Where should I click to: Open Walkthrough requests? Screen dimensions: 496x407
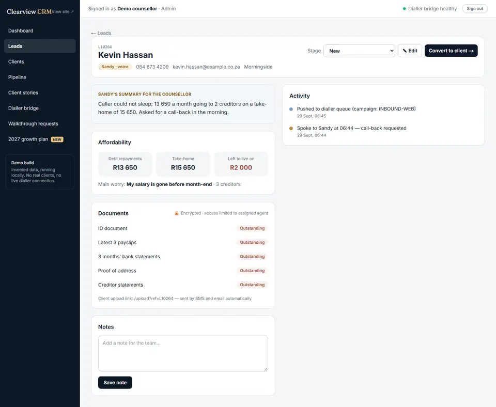40,123
